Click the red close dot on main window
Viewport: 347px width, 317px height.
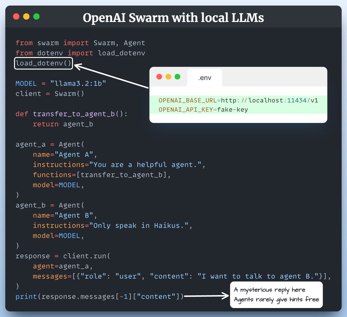(16, 16)
